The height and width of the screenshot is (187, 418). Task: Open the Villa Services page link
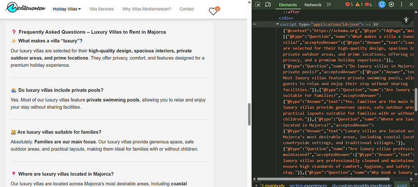click(102, 9)
